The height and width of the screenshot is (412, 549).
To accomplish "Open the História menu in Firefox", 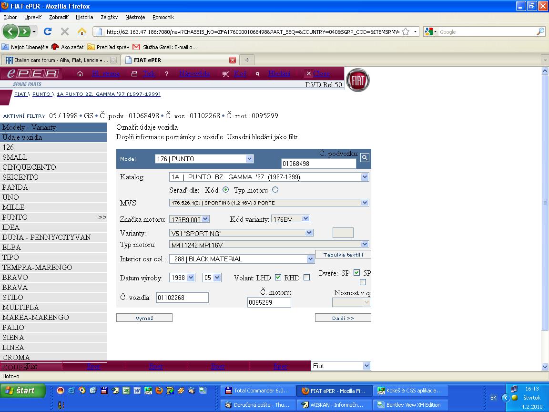I will coord(84,17).
